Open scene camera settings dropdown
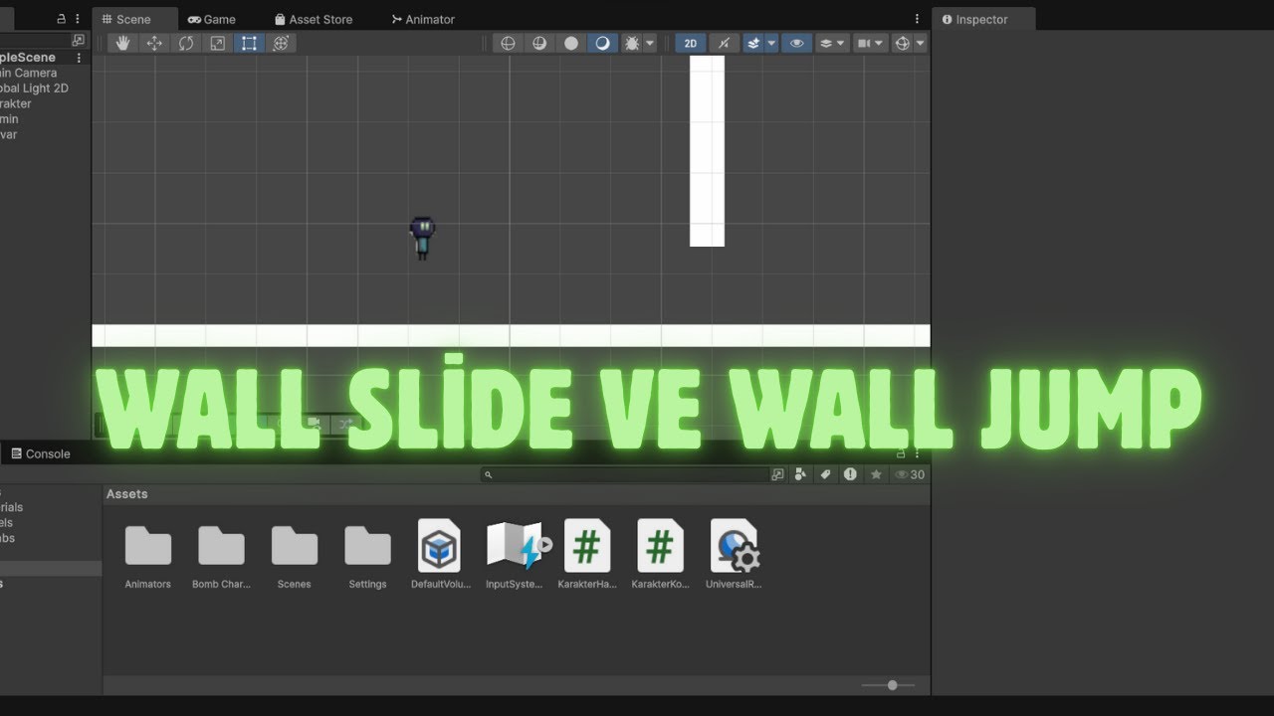The height and width of the screenshot is (716, 1274). coord(871,43)
